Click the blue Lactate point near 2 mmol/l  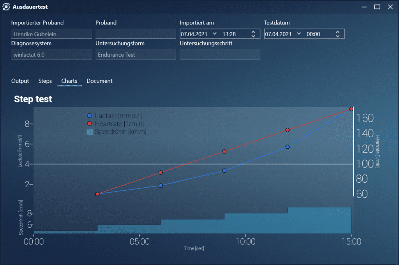pyautogui.click(x=161, y=186)
